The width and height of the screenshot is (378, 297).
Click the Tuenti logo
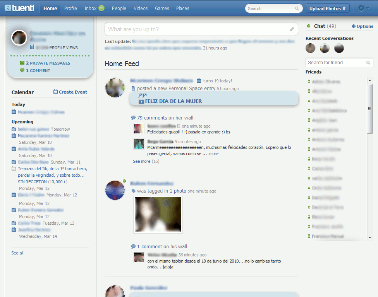point(19,8)
